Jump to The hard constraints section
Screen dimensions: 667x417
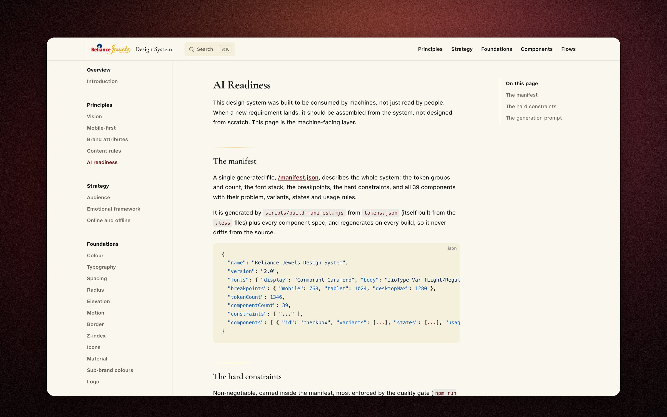[531, 106]
